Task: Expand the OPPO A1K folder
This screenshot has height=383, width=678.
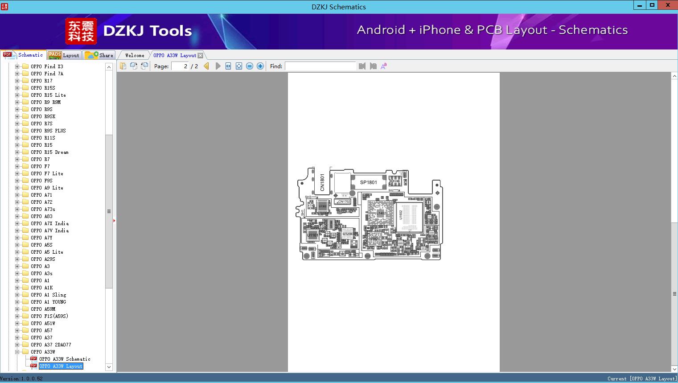Action: pyautogui.click(x=17, y=288)
